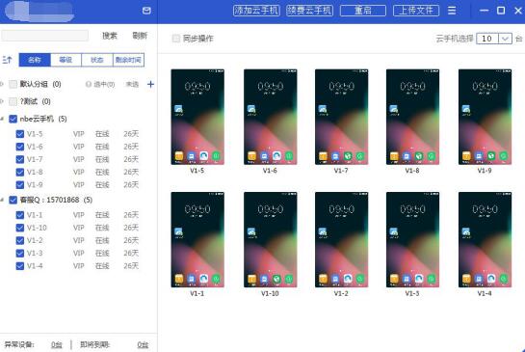Expand the 默认分组 group arrow
The image size is (525, 352).
click(x=2, y=84)
